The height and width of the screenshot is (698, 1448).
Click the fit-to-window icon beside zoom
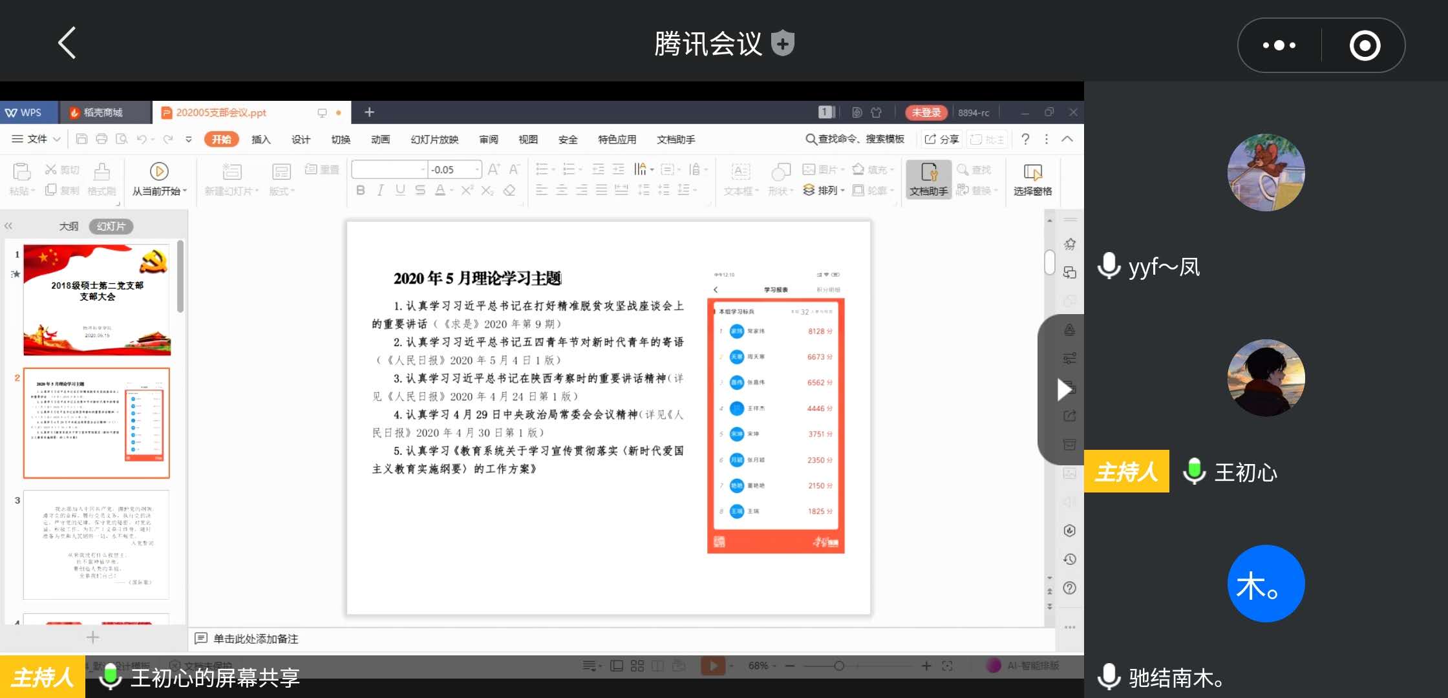(x=947, y=666)
